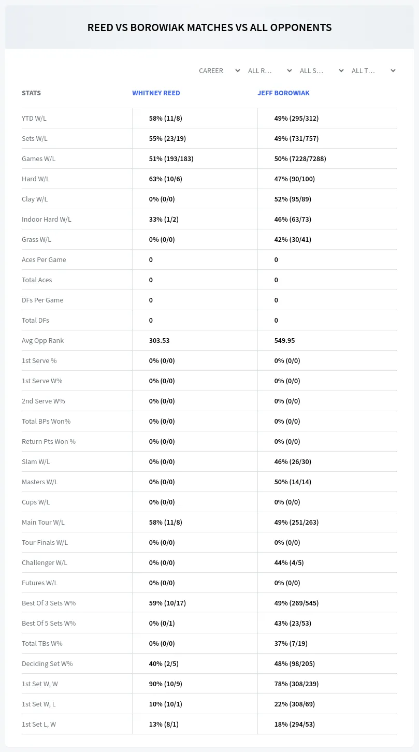Click Borowiak's 37% (7/19) tiebreak value
This screenshot has width=419, height=752.
(x=291, y=643)
